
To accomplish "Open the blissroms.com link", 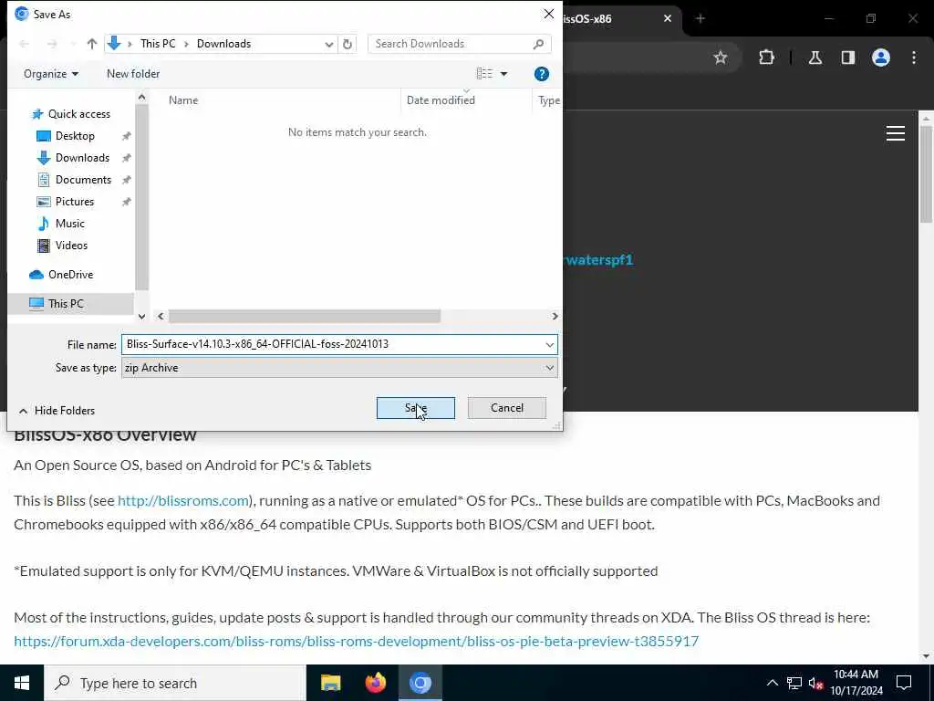I will point(182,501).
